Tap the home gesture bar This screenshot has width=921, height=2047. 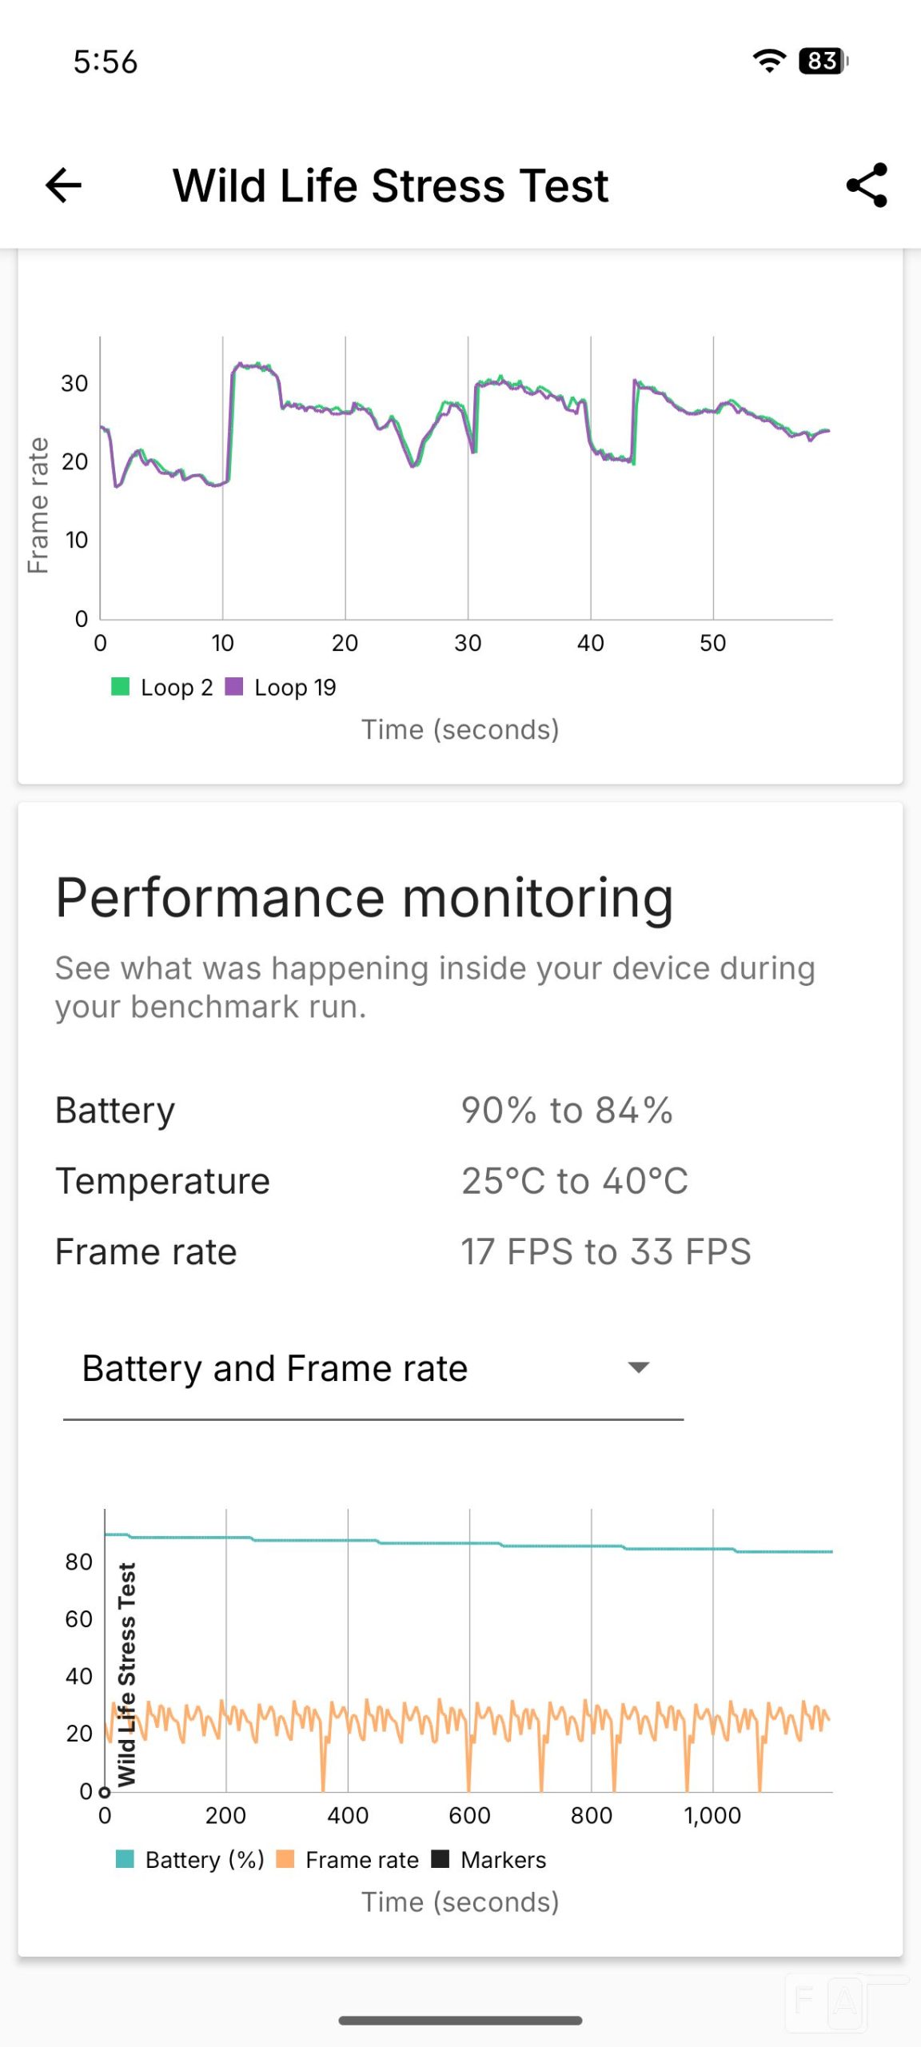click(x=460, y=2021)
